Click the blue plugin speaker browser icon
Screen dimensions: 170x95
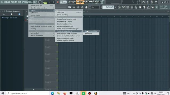pos(19,14)
